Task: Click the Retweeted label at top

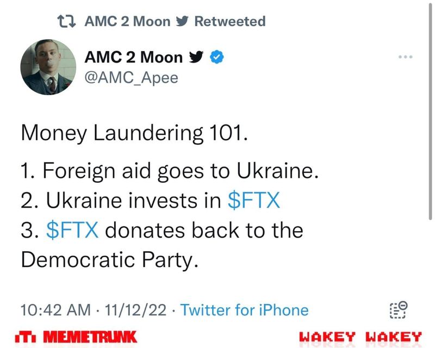Action: [x=230, y=22]
